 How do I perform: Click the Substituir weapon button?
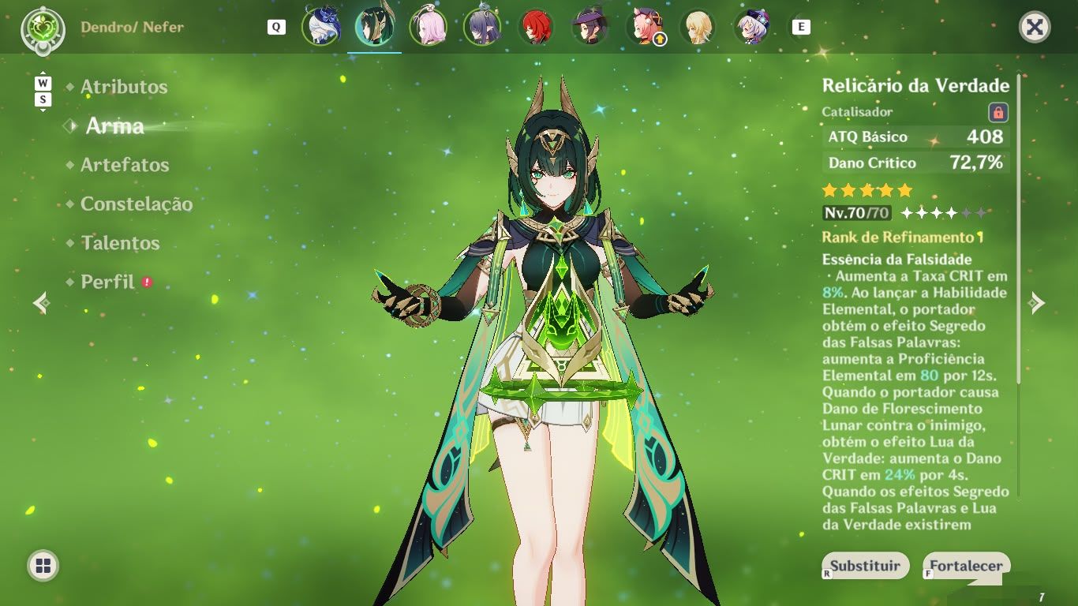coord(865,566)
